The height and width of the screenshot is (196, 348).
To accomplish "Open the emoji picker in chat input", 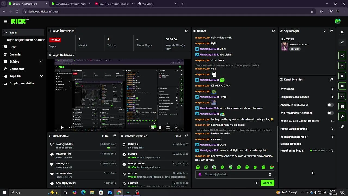I will [x=270, y=174].
